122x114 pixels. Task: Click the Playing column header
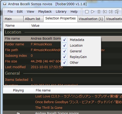click(18, 90)
